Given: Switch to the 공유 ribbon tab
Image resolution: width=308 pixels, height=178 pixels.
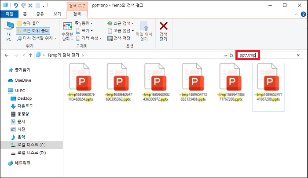Looking at the screenshot, I should coord(40,14).
